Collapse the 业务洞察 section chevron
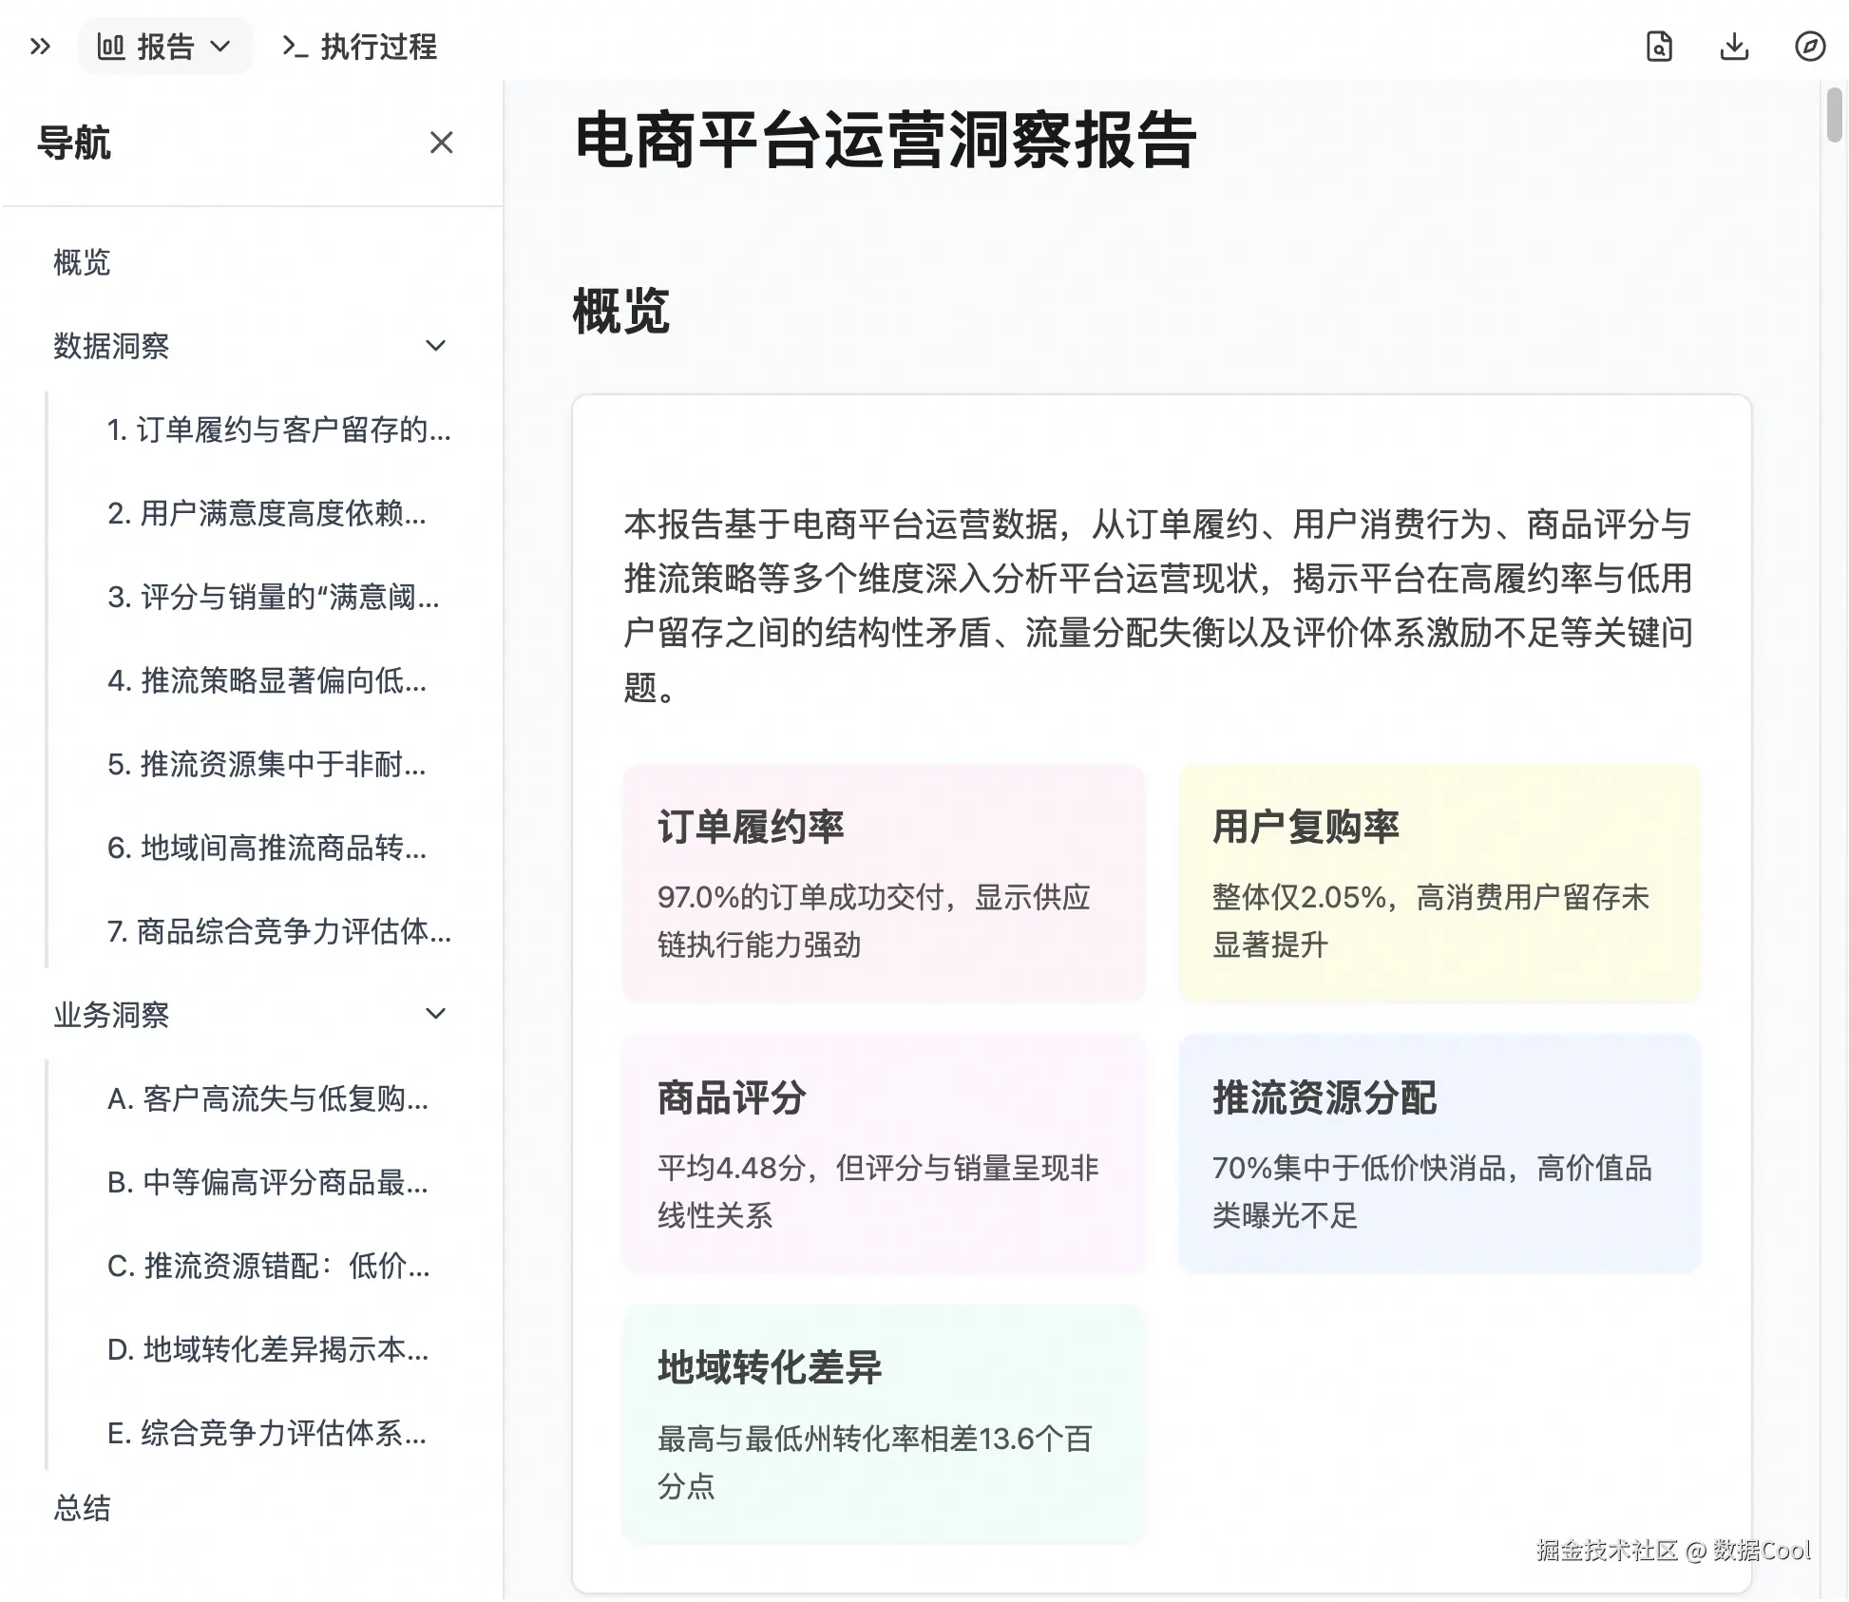The height and width of the screenshot is (1602, 1849). [x=435, y=1014]
